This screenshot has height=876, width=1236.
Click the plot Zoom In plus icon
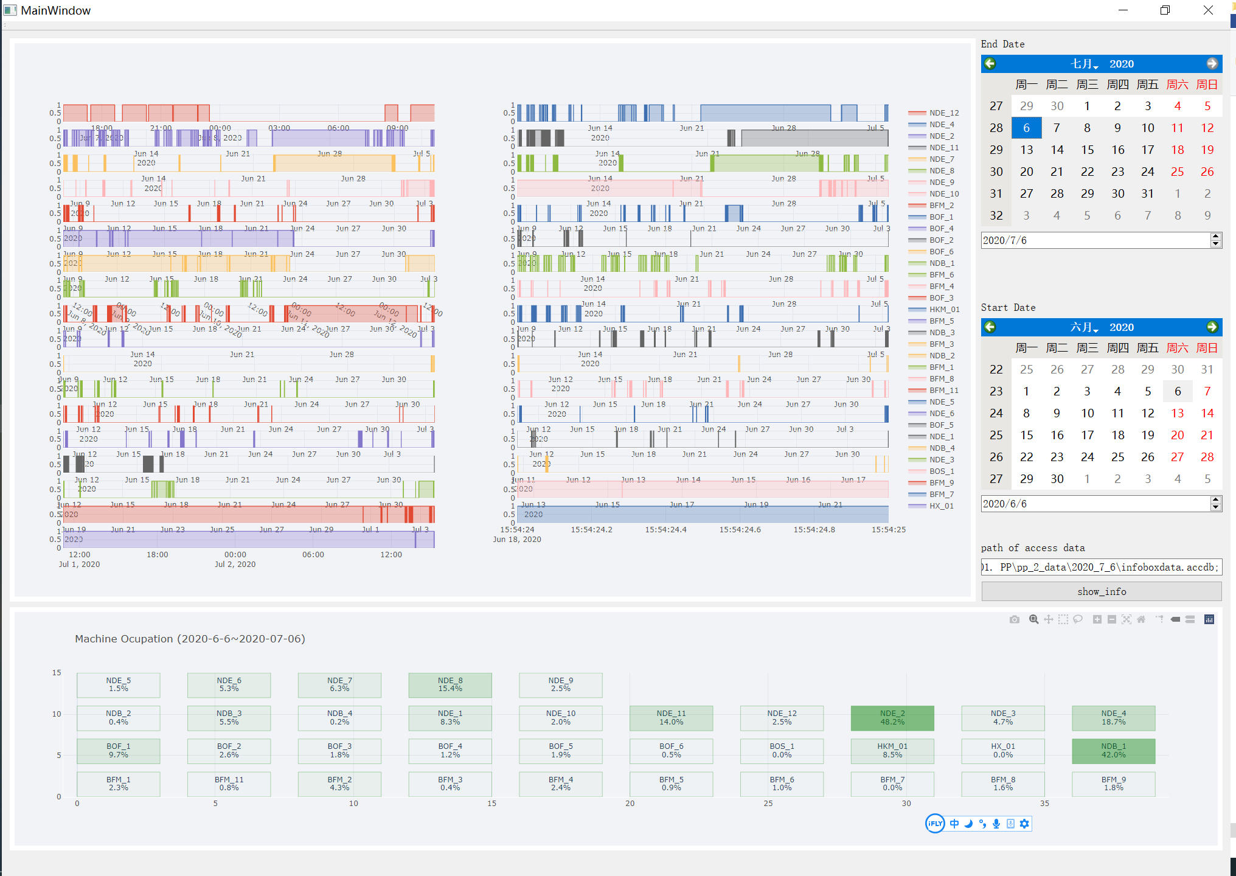pyautogui.click(x=1097, y=619)
